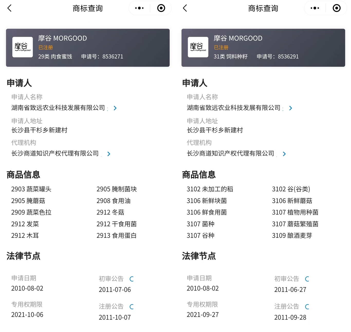Refresh registration announcement dated 2011-09-28
The image size is (351, 332).
click(x=307, y=307)
